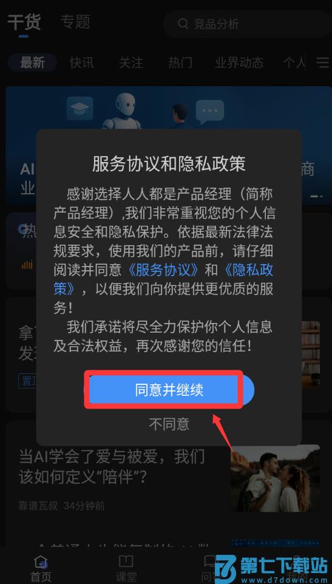Viewport: 332px width, 584px height.
Task: Open the 《服务协议》 link
Action: [x=162, y=270]
